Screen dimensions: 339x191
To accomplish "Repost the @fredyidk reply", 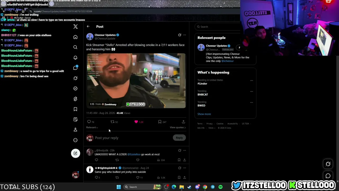I will [x=117, y=160].
